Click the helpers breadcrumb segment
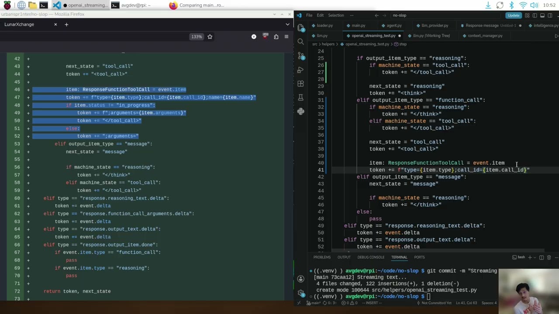 [x=328, y=44]
